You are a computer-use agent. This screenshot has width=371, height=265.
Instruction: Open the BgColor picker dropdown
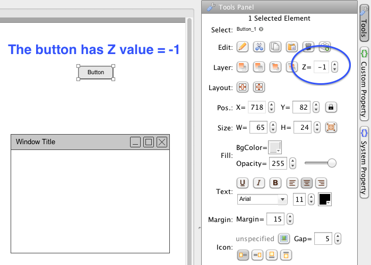275,147
